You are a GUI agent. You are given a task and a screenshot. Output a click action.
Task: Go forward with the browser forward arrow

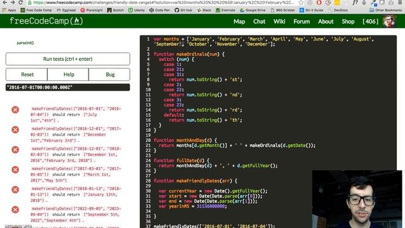pos(13,3)
